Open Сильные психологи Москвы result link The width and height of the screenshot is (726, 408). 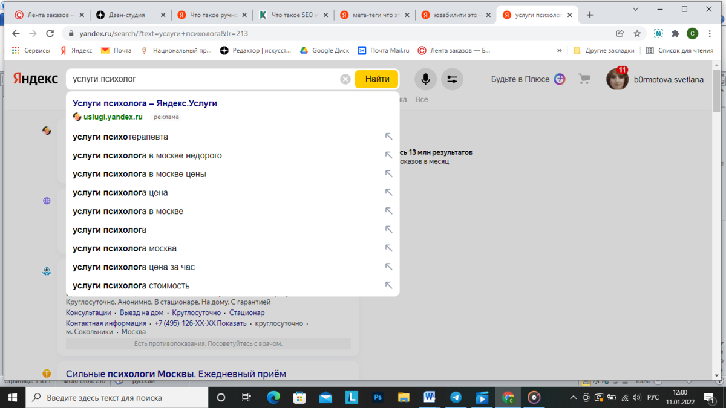176,374
